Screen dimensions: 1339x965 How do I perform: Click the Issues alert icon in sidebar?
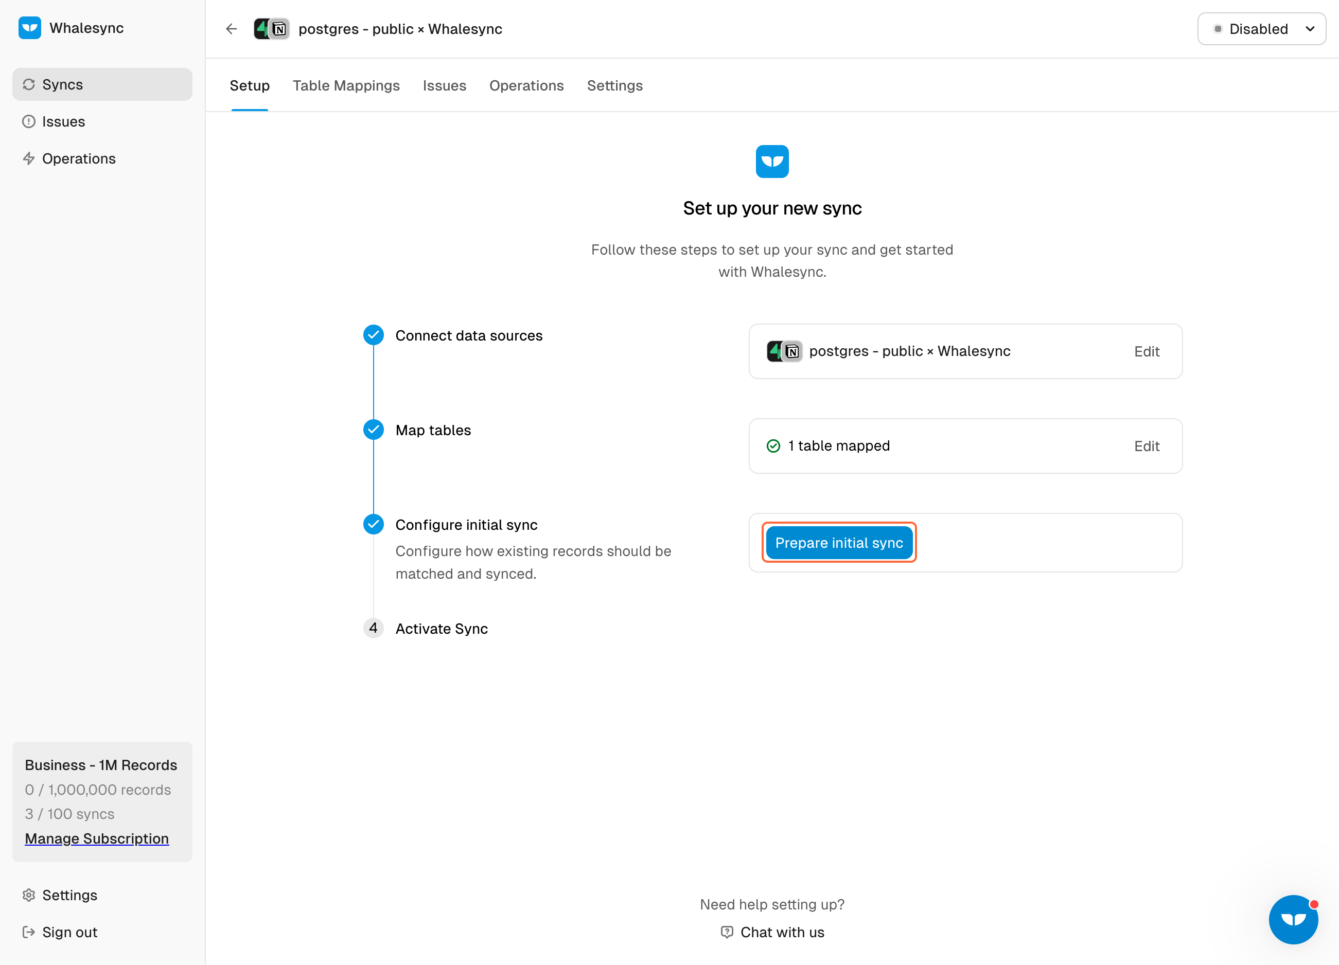pyautogui.click(x=29, y=121)
